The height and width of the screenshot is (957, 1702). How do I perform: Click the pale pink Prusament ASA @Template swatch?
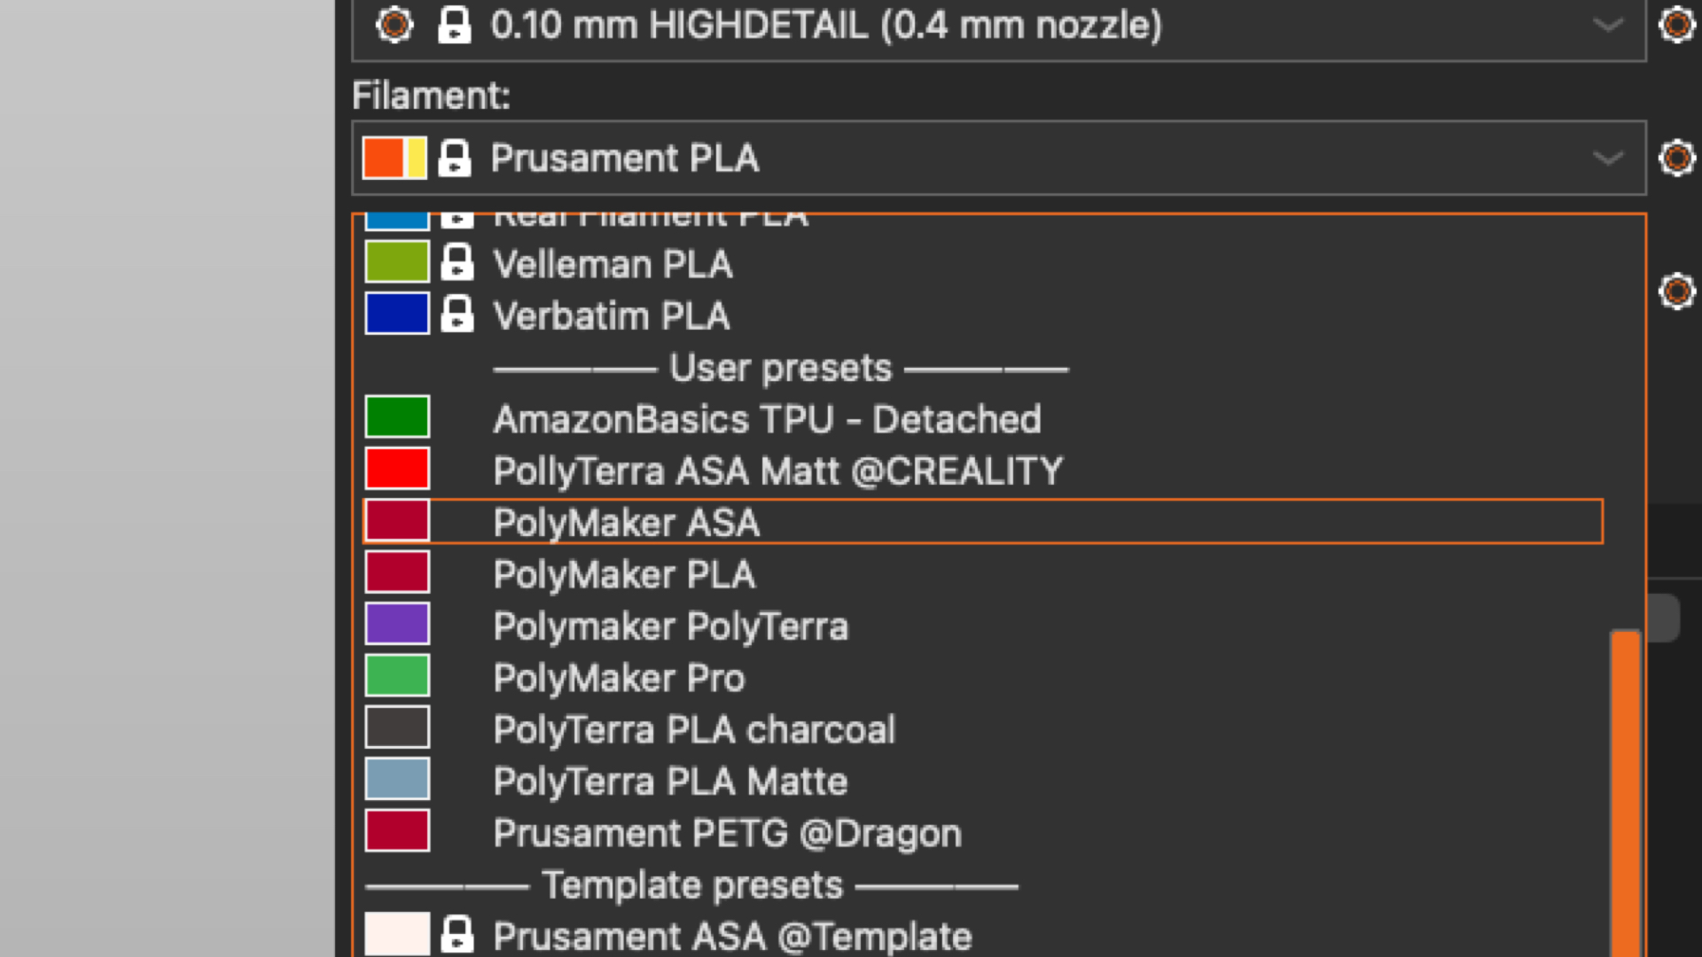397,934
